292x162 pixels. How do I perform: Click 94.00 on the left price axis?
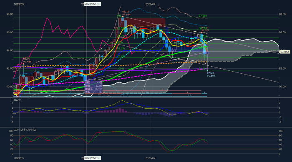click(x=10, y=50)
